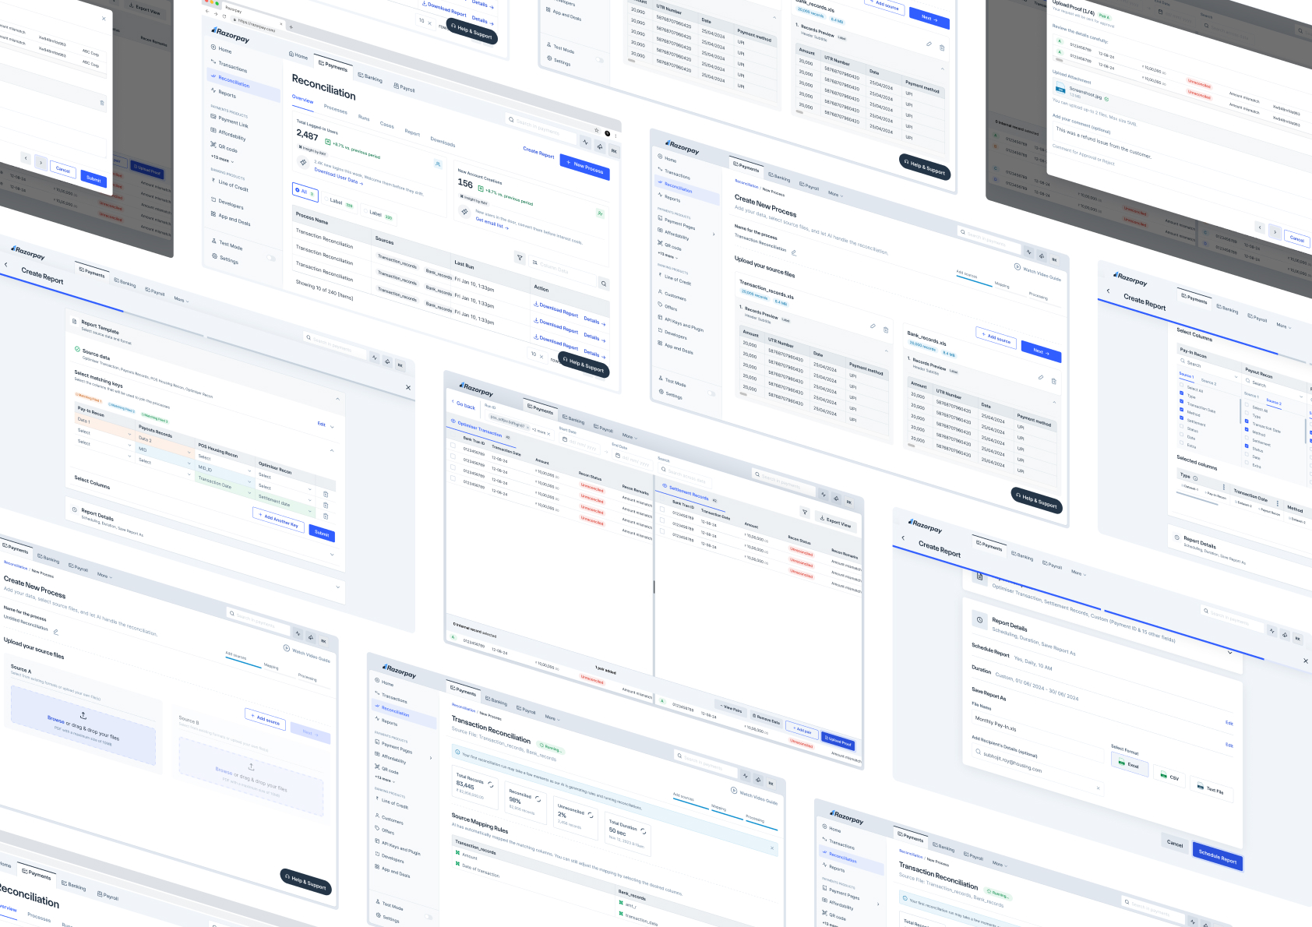Choose the CSV format option
The image size is (1312, 927).
[x=1170, y=777]
